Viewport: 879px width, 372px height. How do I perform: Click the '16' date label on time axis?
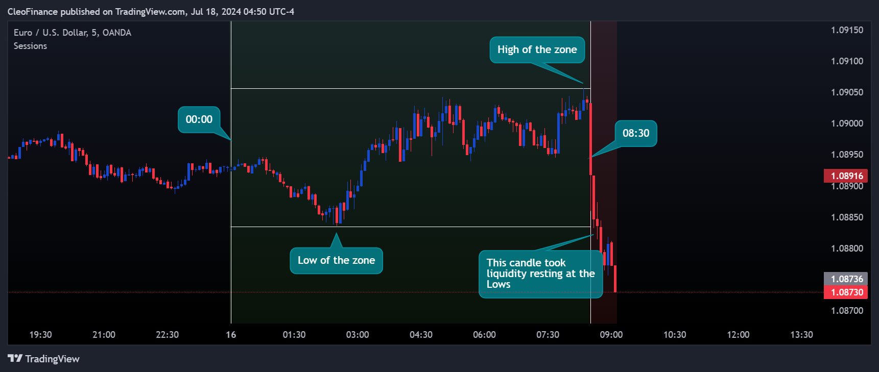click(231, 335)
